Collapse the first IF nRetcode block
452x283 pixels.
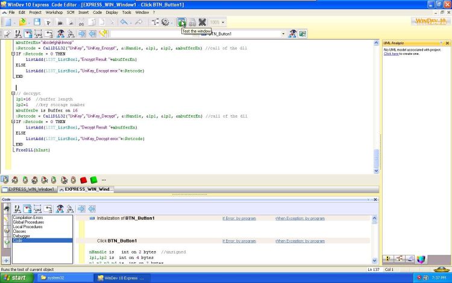(13, 54)
